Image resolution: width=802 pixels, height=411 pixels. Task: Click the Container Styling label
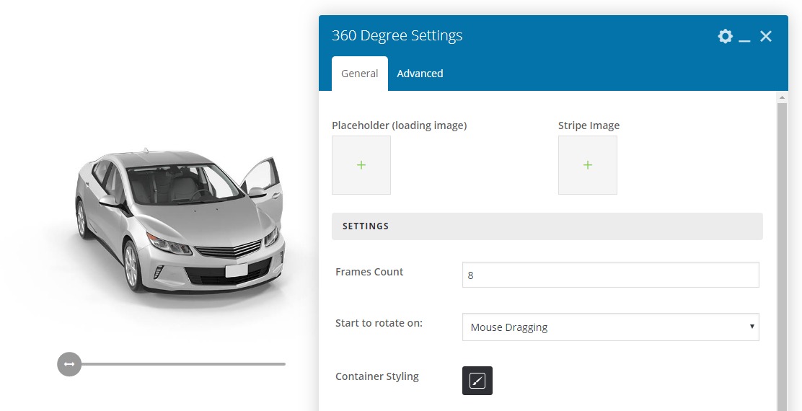376,376
